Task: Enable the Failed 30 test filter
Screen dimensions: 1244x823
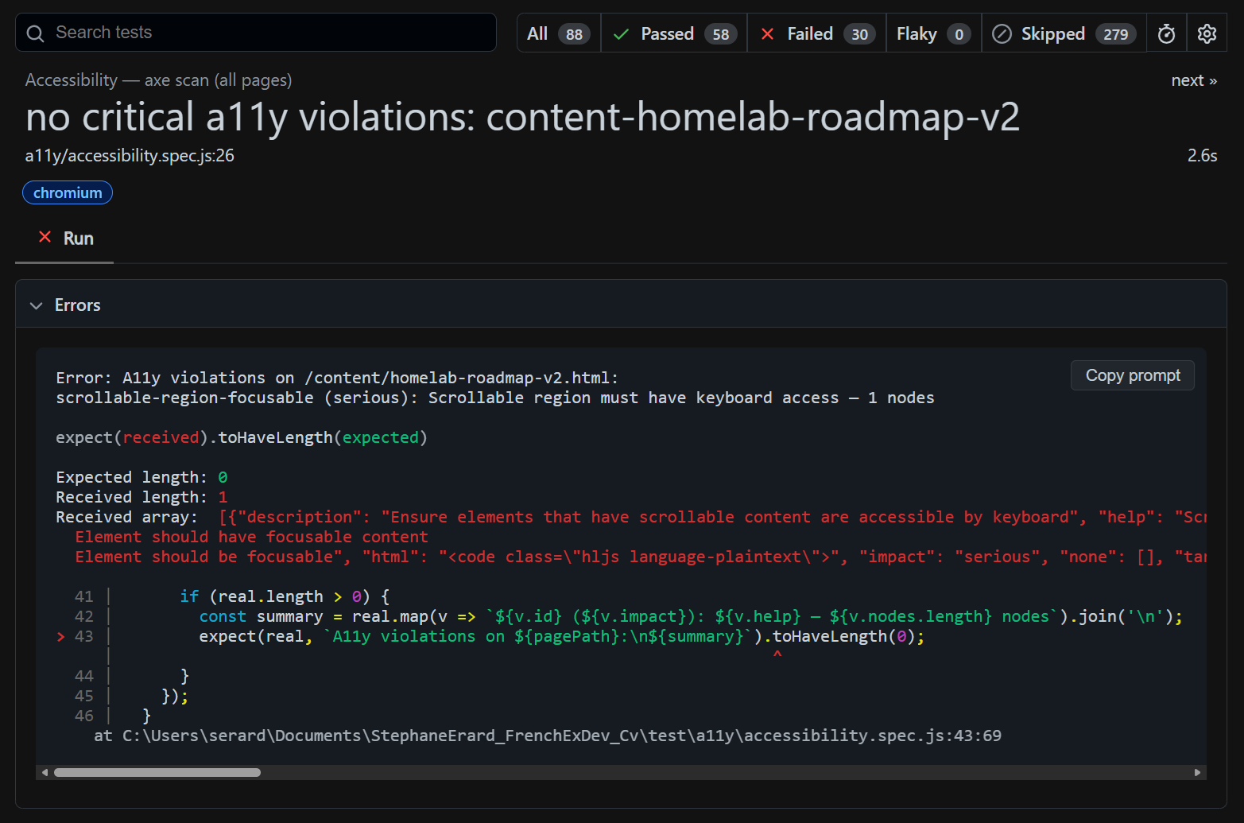Action: [815, 33]
